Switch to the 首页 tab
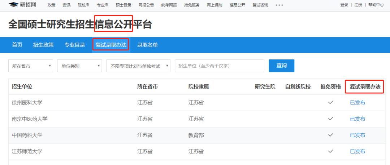Image resolution: width=390 pixels, height=165 pixels. tap(17, 45)
